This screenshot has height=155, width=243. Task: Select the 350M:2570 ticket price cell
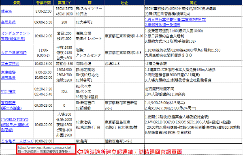coord(64,11)
